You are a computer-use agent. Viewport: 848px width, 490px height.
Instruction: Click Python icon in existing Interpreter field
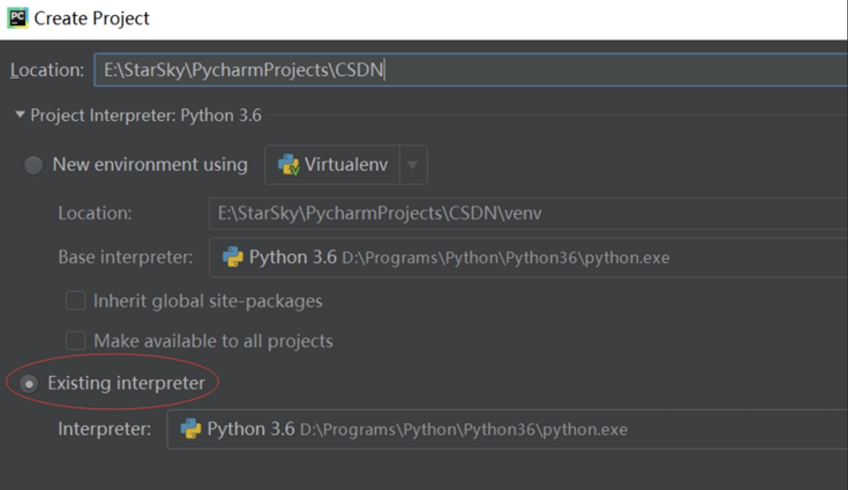pos(190,429)
